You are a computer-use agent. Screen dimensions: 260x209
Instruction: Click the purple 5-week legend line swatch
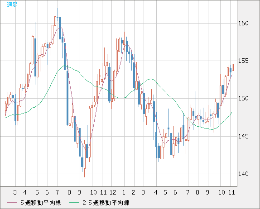point(12,203)
